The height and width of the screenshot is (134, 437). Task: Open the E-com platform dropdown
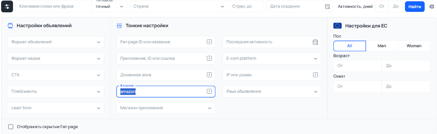click(x=272, y=59)
